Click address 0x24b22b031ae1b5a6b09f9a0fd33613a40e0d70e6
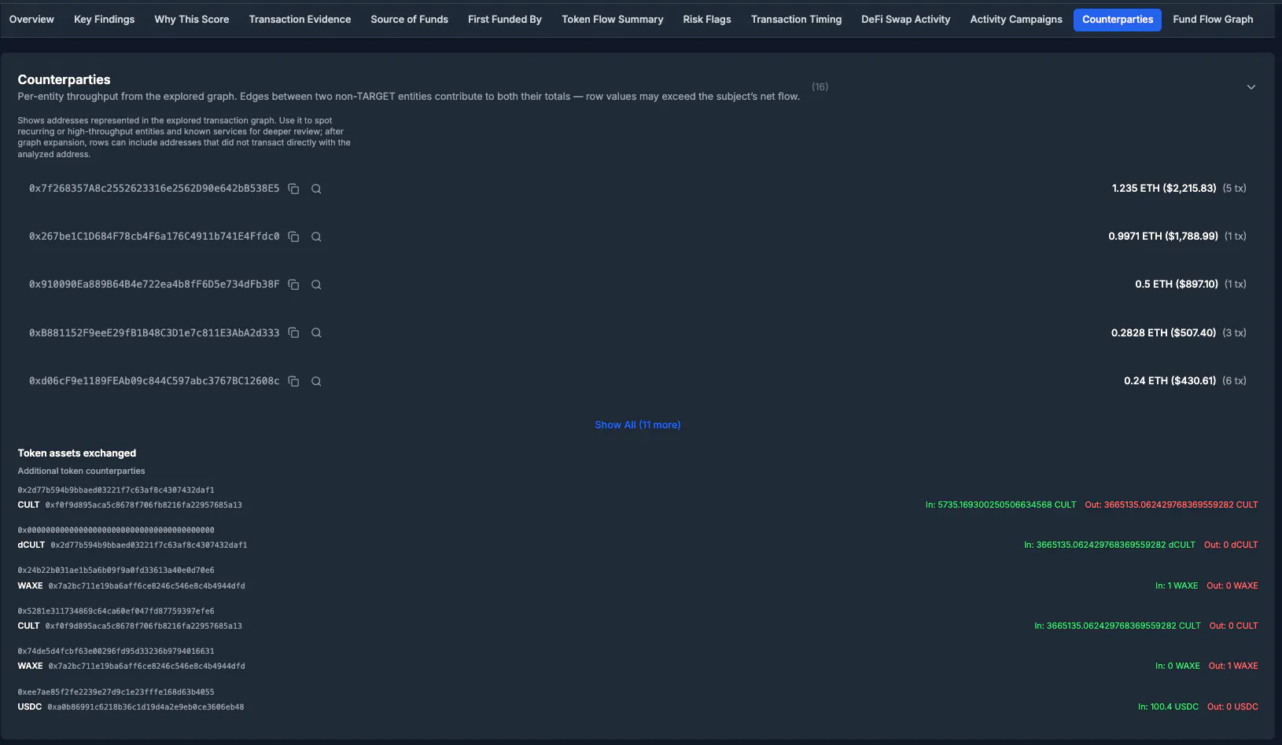1282x745 pixels. pos(116,570)
